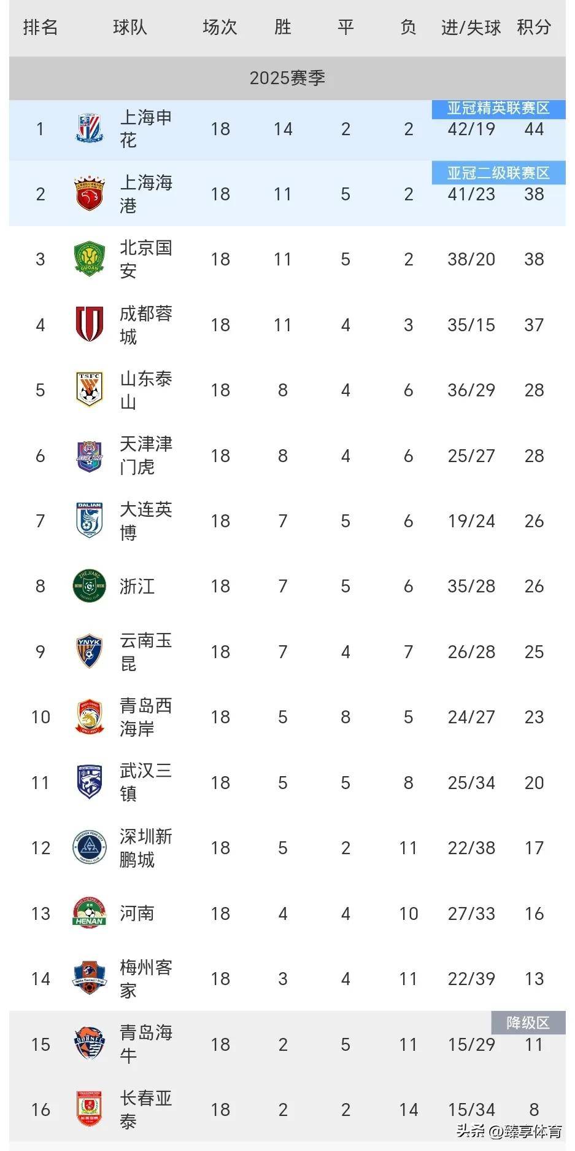This screenshot has height=1151, width=575.
Task: Click the Shanghai Port team crest
Action: pos(90,194)
